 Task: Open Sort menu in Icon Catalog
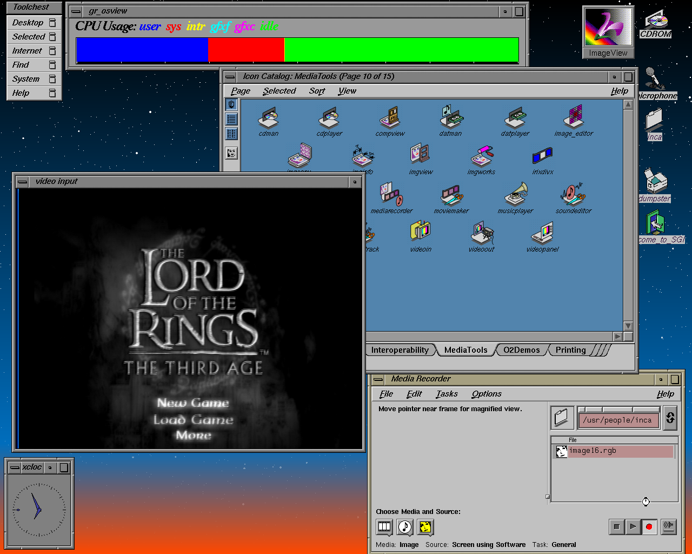pos(317,91)
